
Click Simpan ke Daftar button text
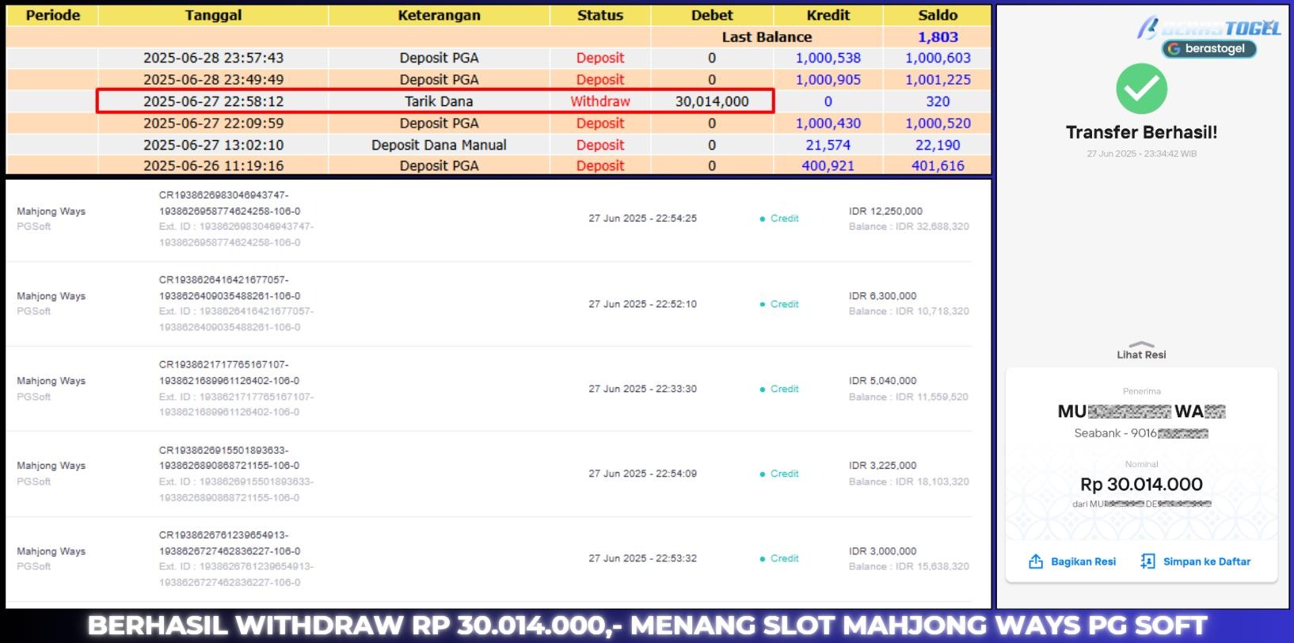[1207, 561]
